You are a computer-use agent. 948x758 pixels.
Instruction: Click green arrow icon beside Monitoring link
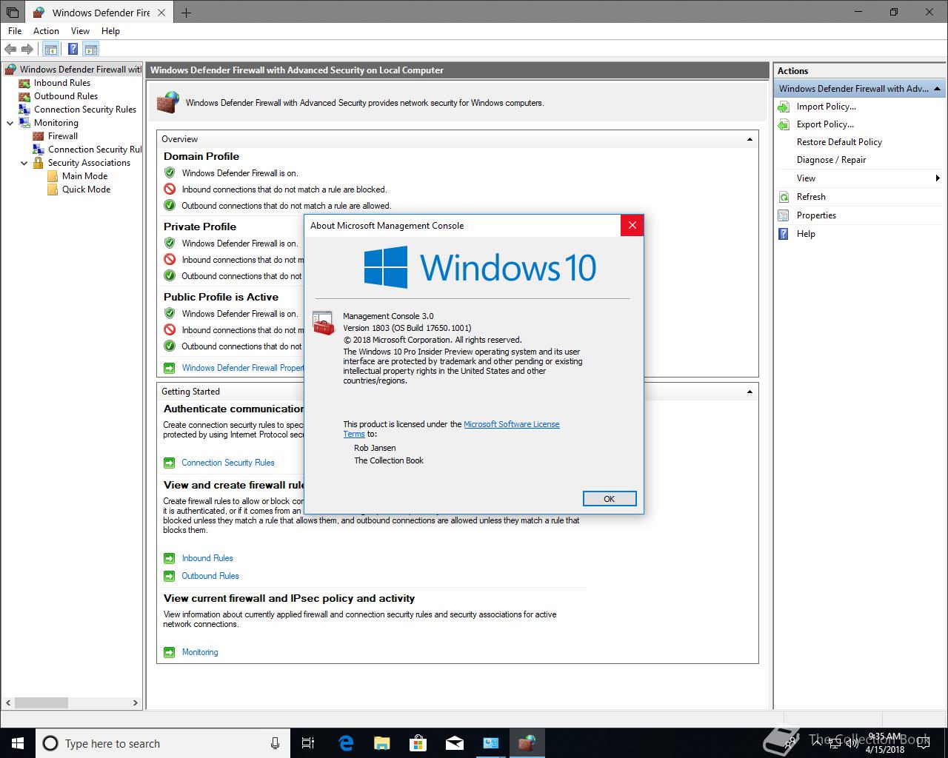pos(169,652)
